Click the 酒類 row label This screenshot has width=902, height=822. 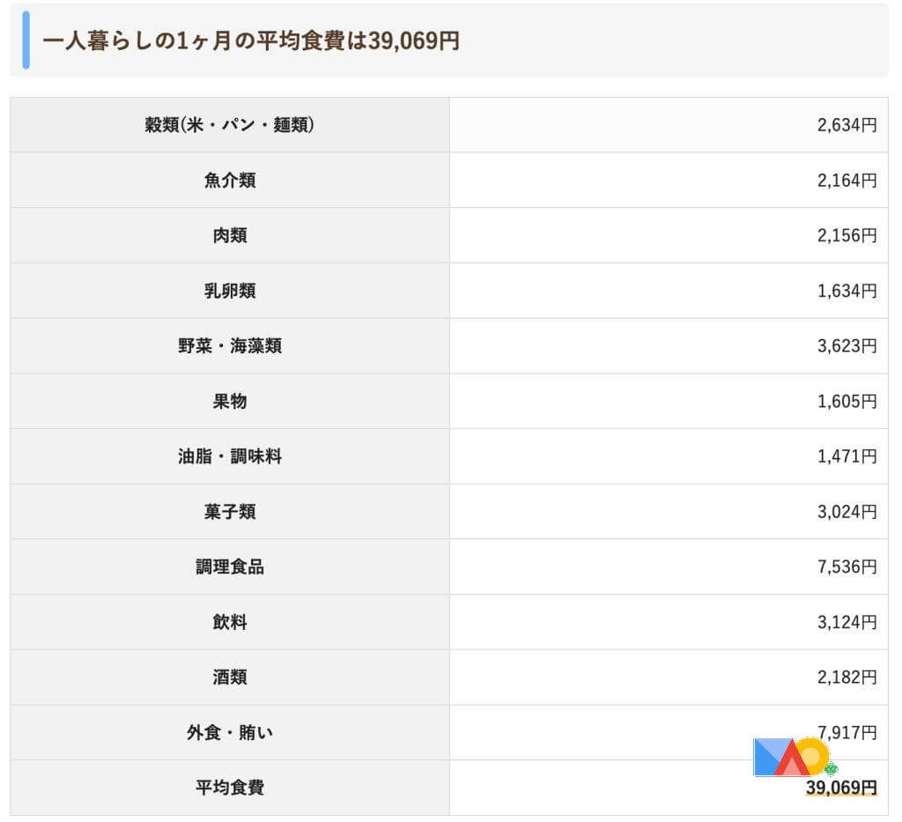click(x=230, y=678)
